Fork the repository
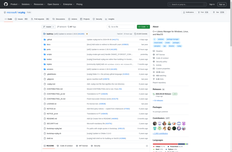The height and width of the screenshot is (152, 232). (203, 12)
